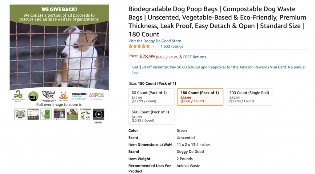This screenshot has width=315, height=174.
Task: Select the fifth thumbnail with woman and dog
Action: coord(72,114)
